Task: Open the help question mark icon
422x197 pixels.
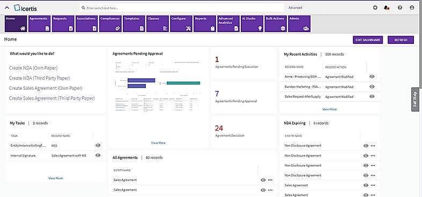Action: pyautogui.click(x=400, y=8)
